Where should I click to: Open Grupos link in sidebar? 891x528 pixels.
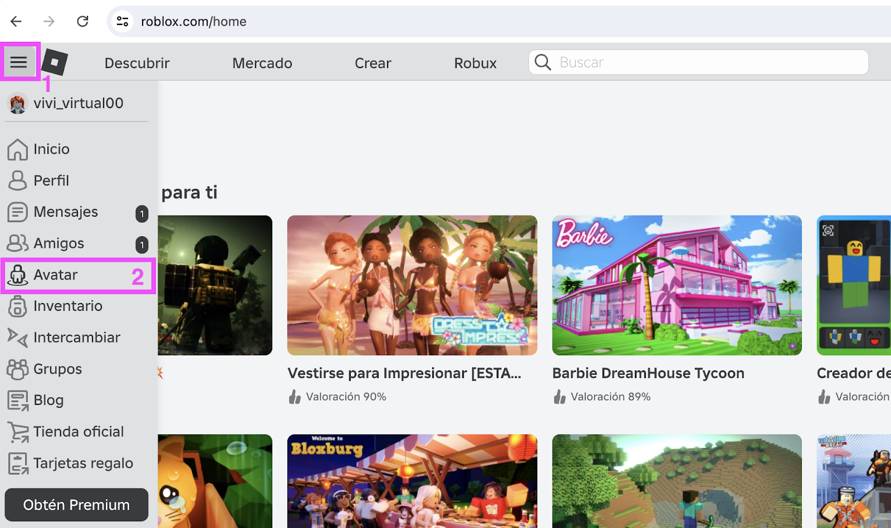[57, 369]
